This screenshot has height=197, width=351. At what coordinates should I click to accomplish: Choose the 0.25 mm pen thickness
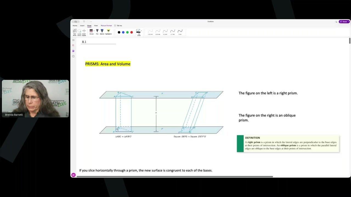tap(150, 32)
